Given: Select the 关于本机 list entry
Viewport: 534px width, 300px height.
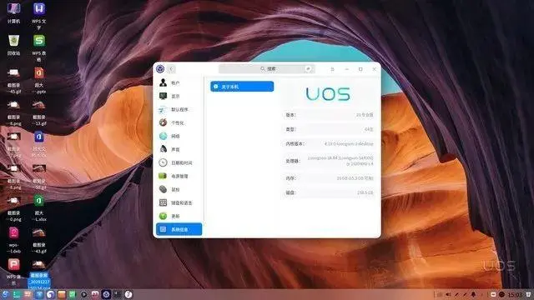Looking at the screenshot, I should pyautogui.click(x=242, y=87).
